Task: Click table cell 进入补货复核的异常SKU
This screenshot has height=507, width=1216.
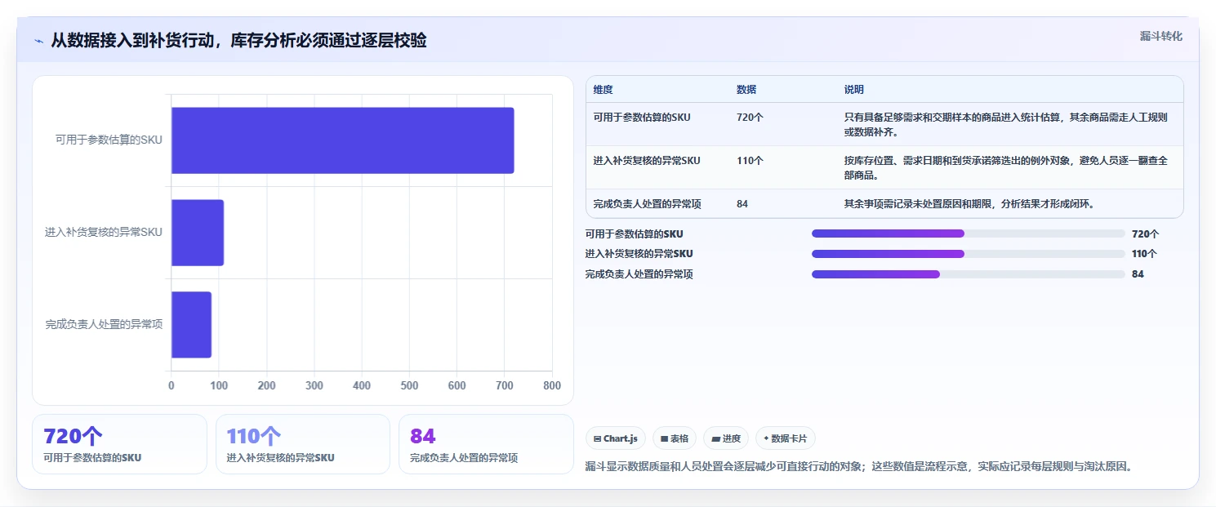Action: point(647,160)
